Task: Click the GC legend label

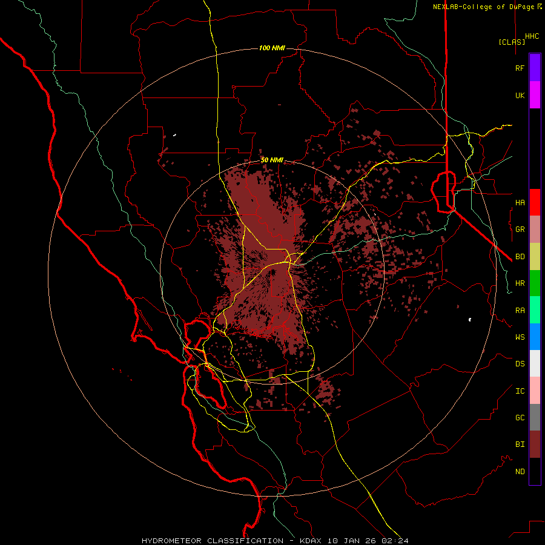Action: pyautogui.click(x=520, y=418)
